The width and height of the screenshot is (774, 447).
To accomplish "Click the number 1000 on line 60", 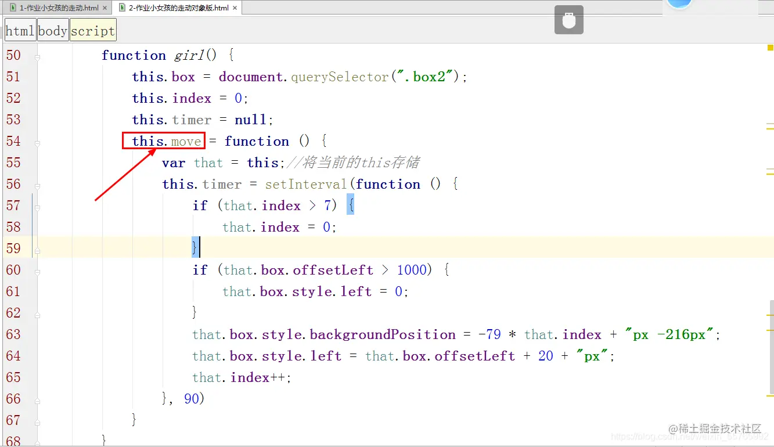I will (412, 270).
